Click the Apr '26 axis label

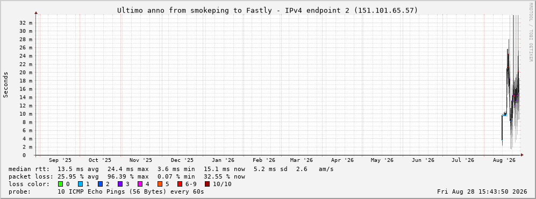point(342,160)
